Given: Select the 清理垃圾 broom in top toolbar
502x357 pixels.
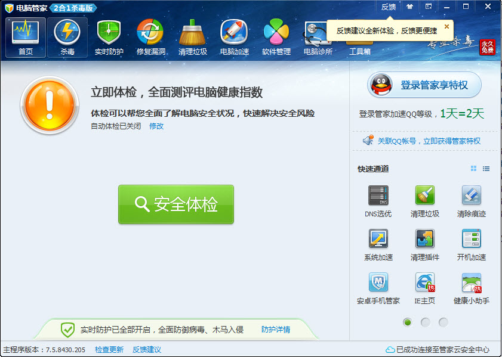Looking at the screenshot, I should (x=192, y=38).
